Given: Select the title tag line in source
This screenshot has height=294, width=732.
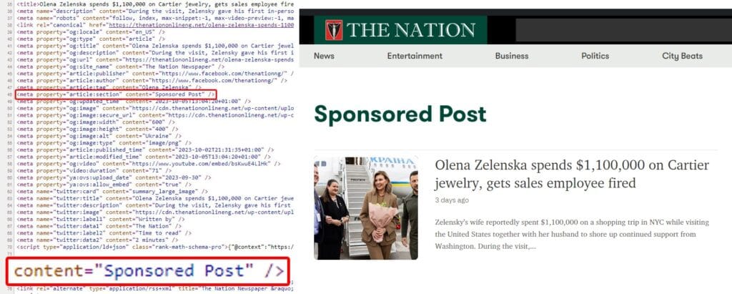Looking at the screenshot, I should point(155,4).
